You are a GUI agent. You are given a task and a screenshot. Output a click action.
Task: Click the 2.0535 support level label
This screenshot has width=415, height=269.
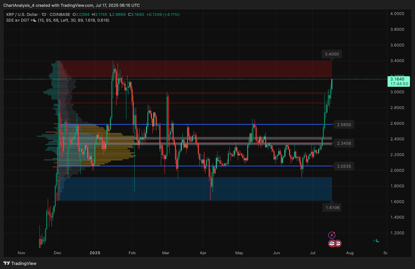pyautogui.click(x=344, y=166)
